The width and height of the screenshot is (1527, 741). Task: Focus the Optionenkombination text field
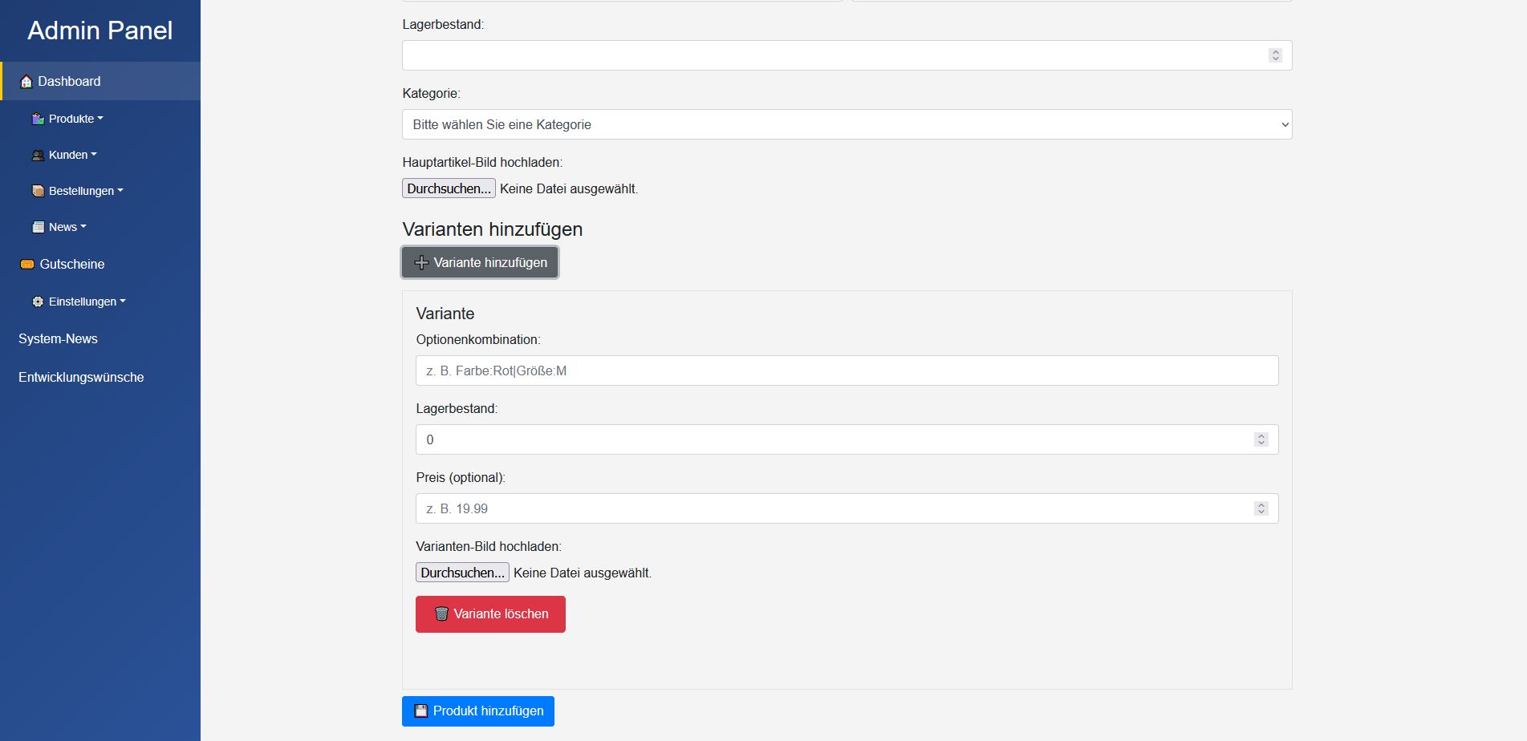(847, 370)
